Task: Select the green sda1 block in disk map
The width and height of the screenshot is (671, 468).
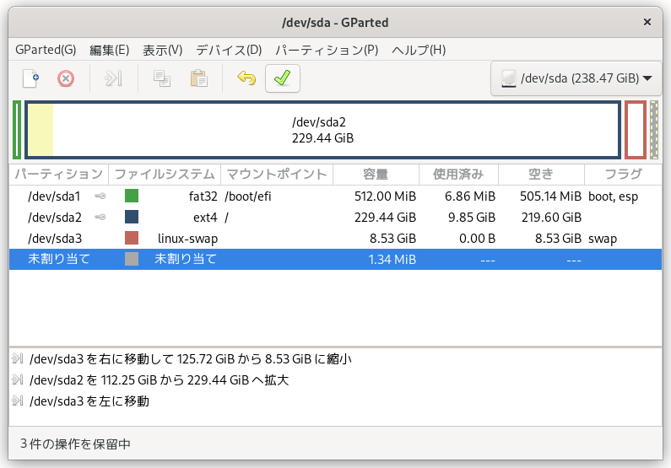Action: [x=17, y=130]
